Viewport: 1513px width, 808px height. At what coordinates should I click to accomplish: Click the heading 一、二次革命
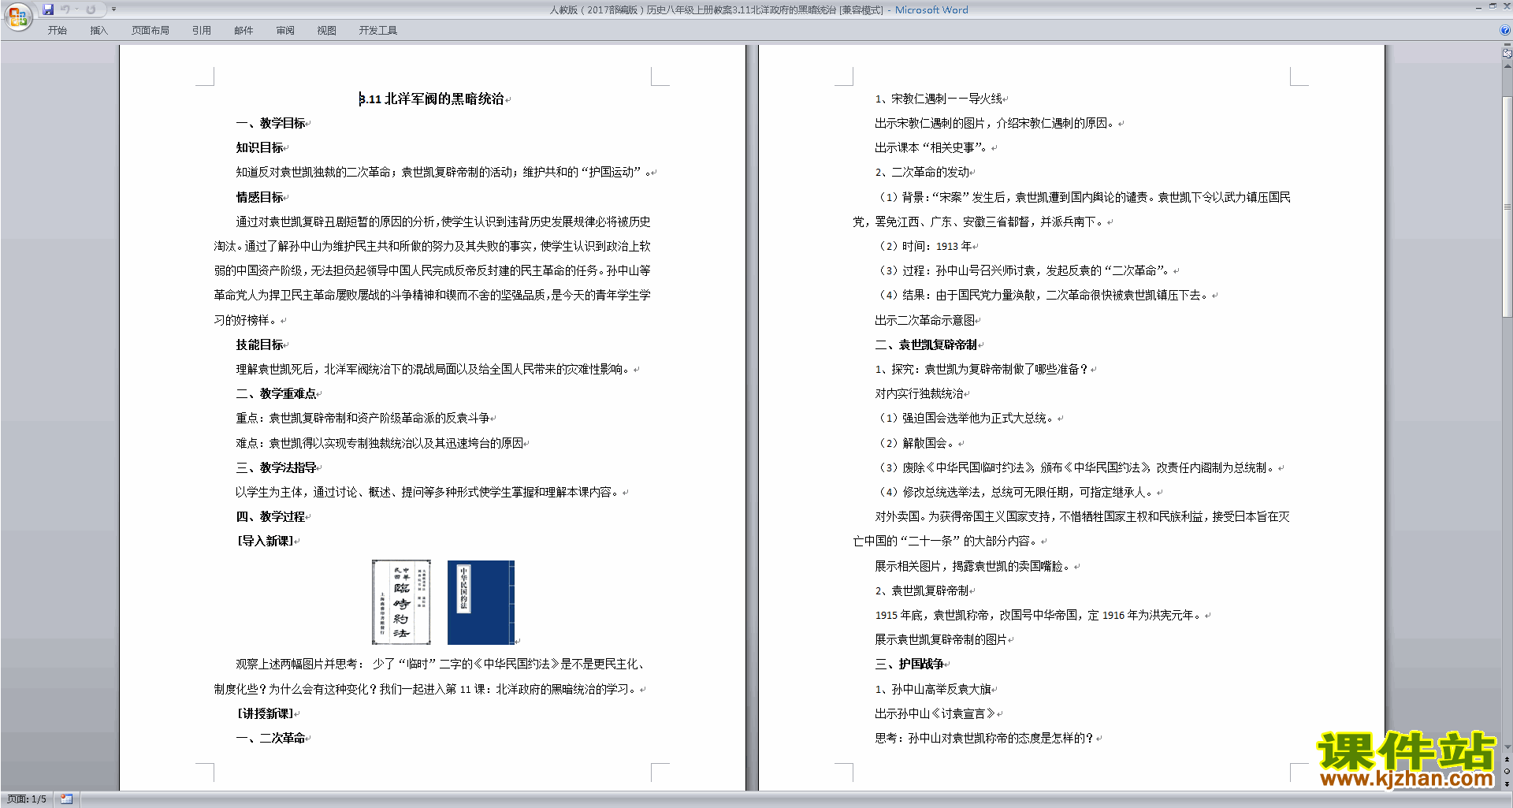[x=270, y=738]
